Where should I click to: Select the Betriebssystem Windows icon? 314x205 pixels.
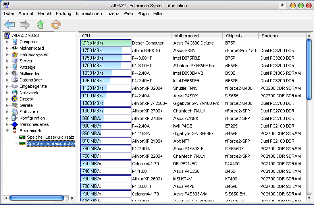[15, 54]
